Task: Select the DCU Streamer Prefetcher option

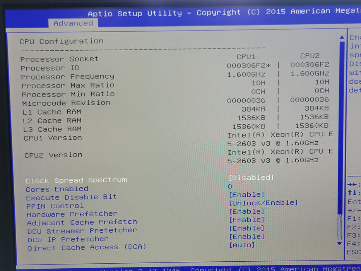Action: (82, 231)
